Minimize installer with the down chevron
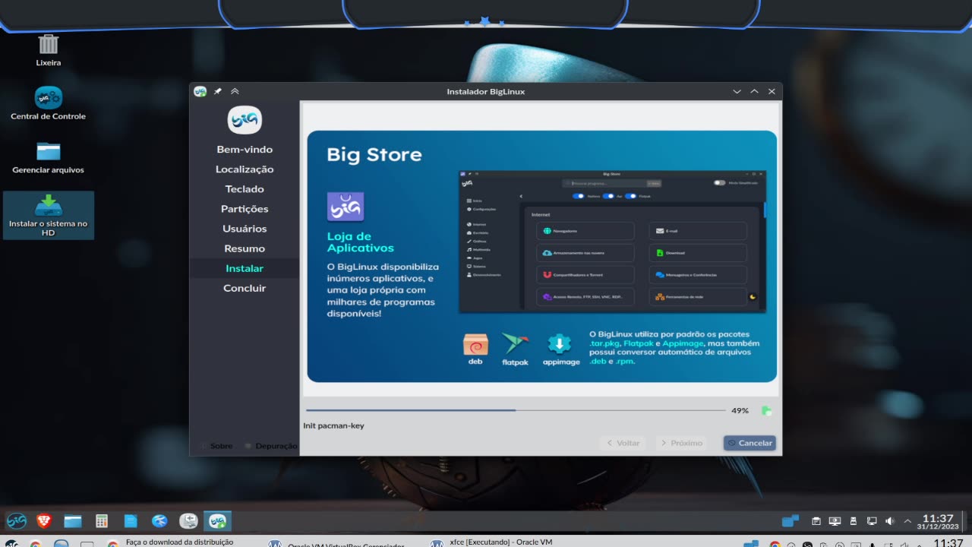Viewport: 972px width, 547px height. 737,91
